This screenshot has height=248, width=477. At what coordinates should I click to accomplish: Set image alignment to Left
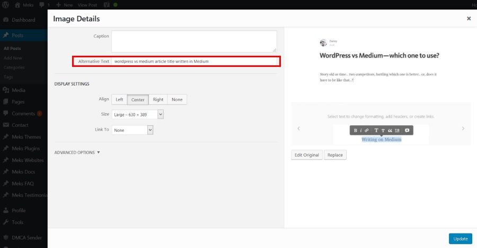tap(119, 99)
